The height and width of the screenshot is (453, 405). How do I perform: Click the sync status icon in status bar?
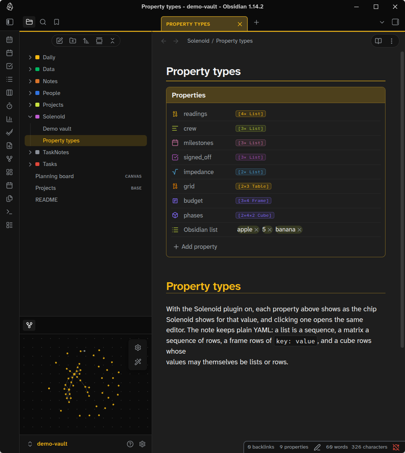tap(396, 447)
